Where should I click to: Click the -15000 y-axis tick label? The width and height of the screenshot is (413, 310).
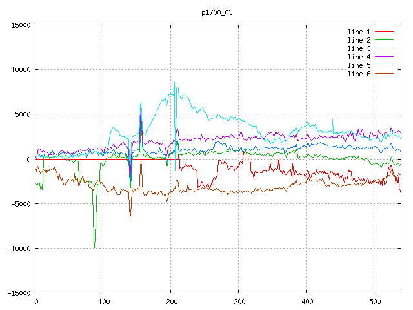coord(18,293)
